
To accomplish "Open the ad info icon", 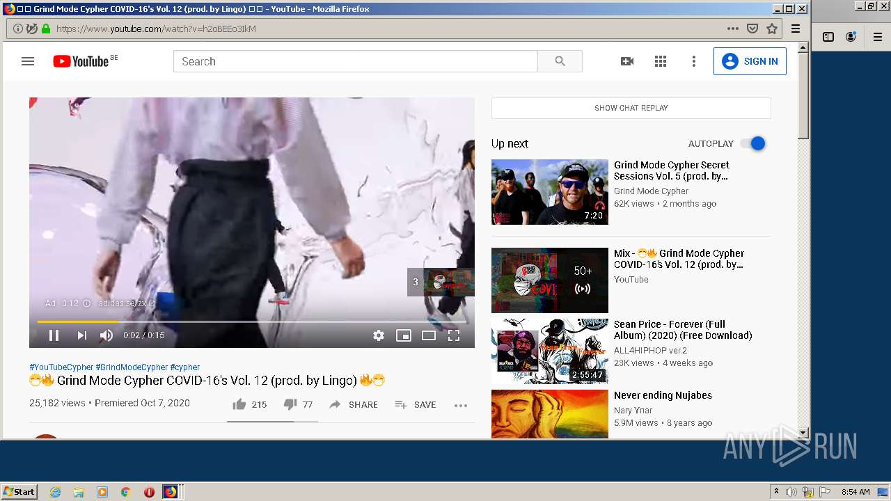I will [x=86, y=303].
